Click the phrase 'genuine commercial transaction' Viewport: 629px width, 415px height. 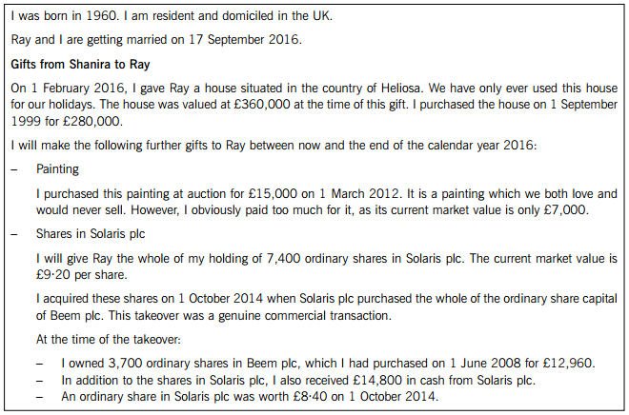click(304, 316)
